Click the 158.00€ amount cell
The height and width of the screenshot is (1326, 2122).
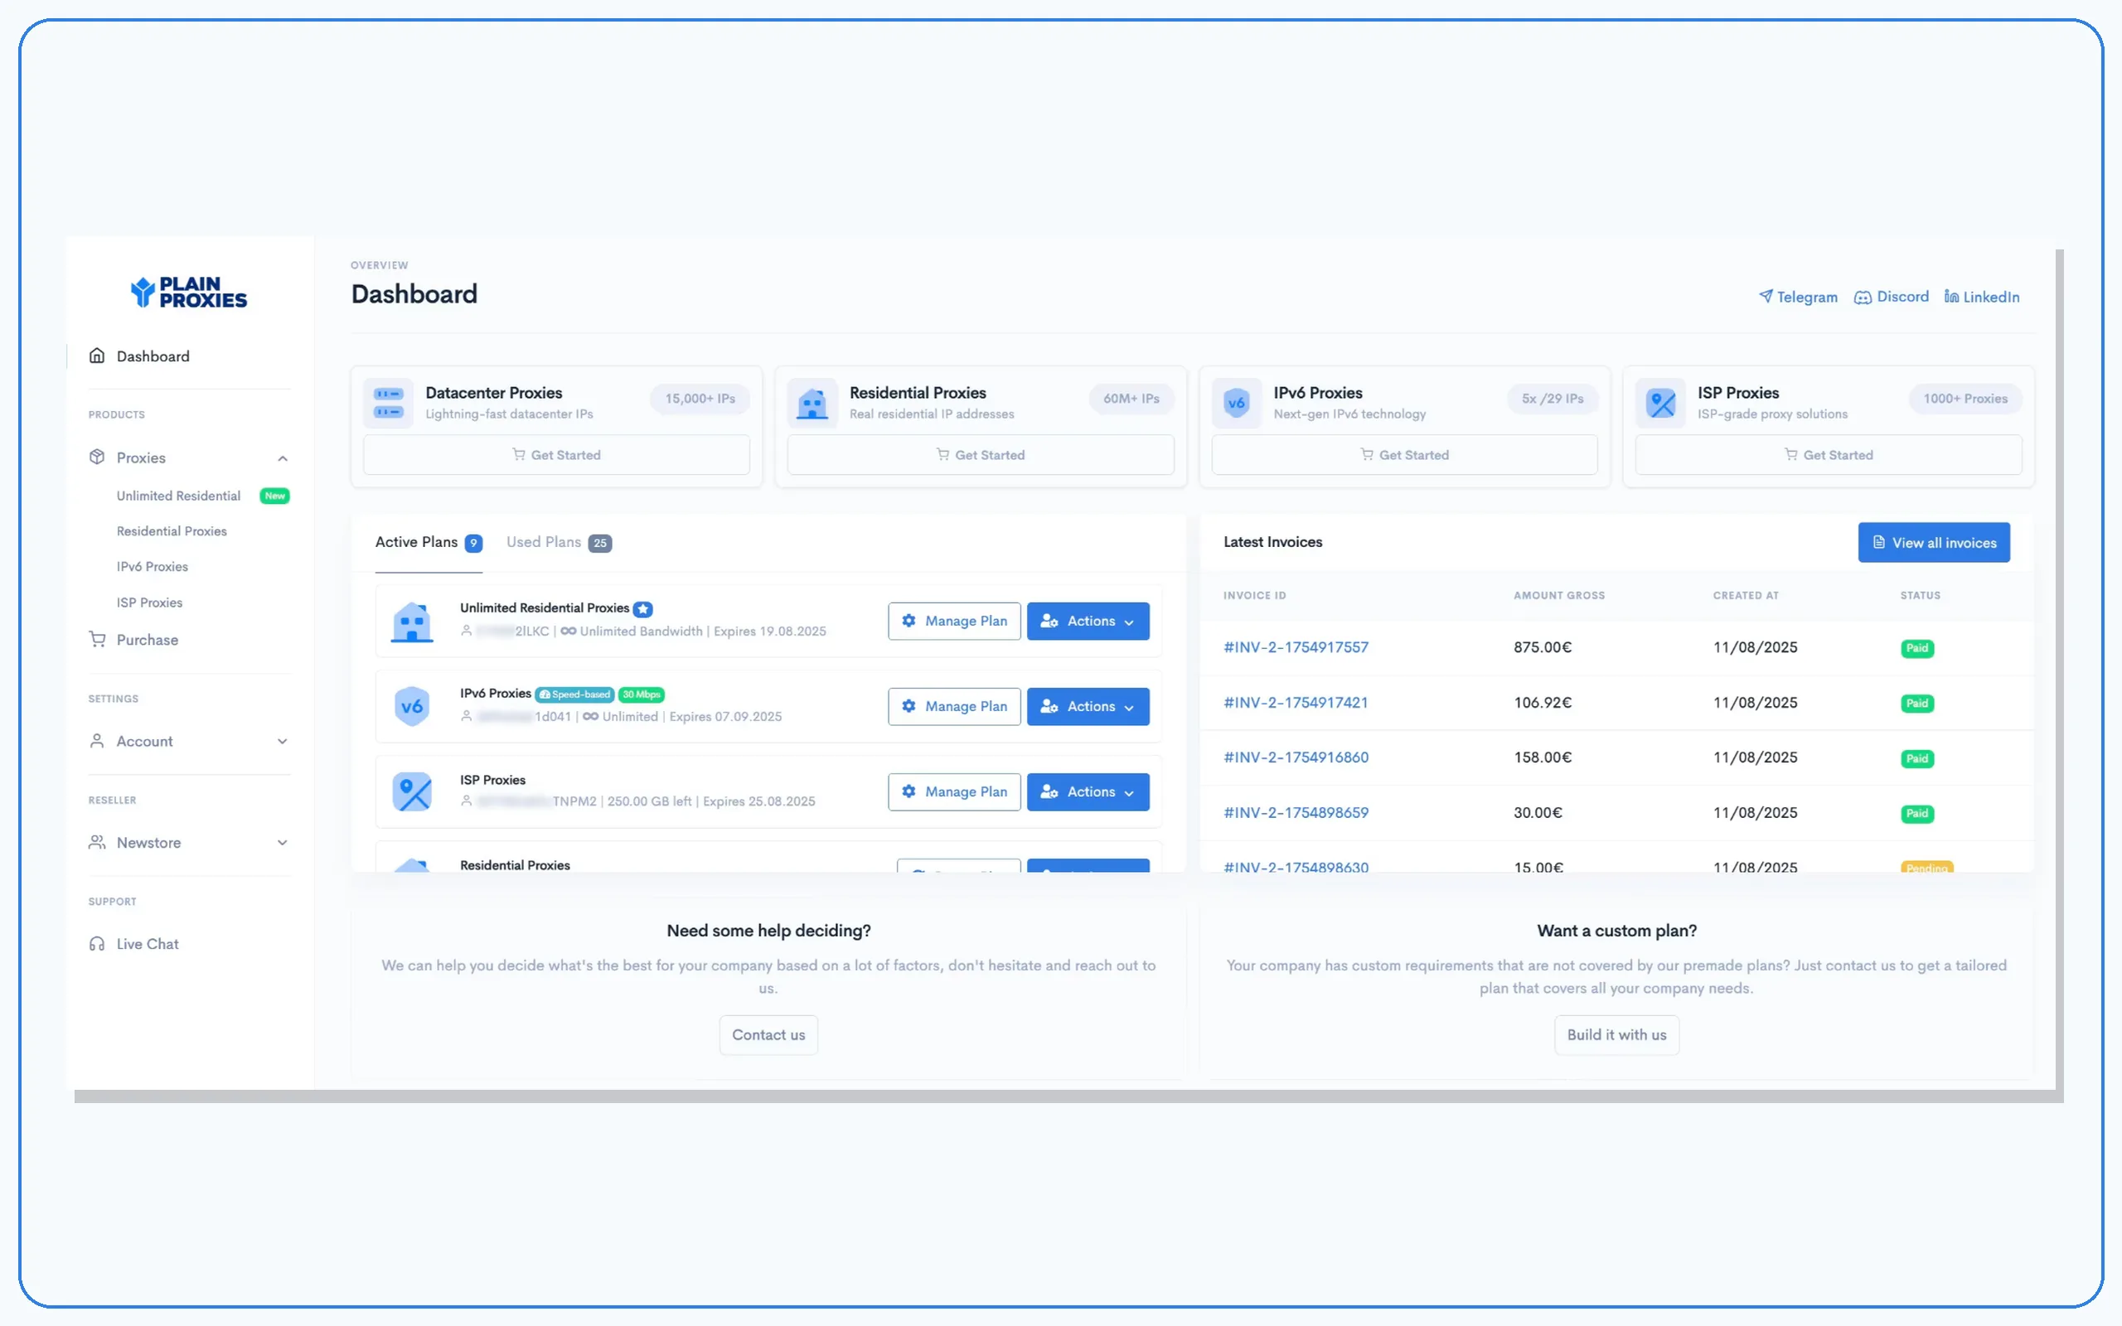click(1543, 757)
